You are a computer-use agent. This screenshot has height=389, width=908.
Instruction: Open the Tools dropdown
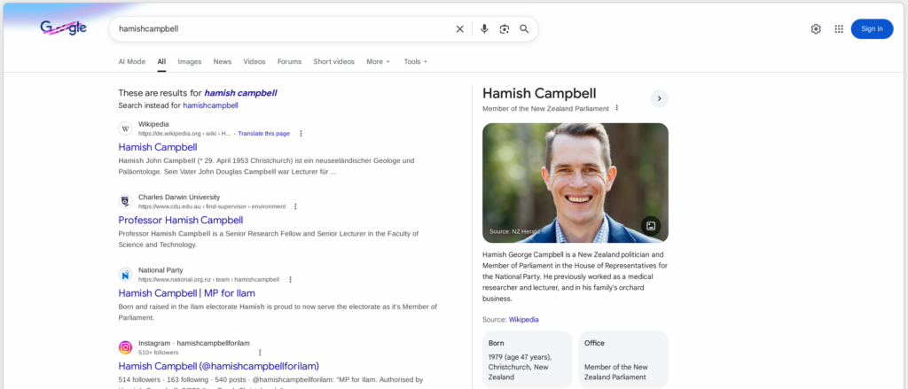415,62
